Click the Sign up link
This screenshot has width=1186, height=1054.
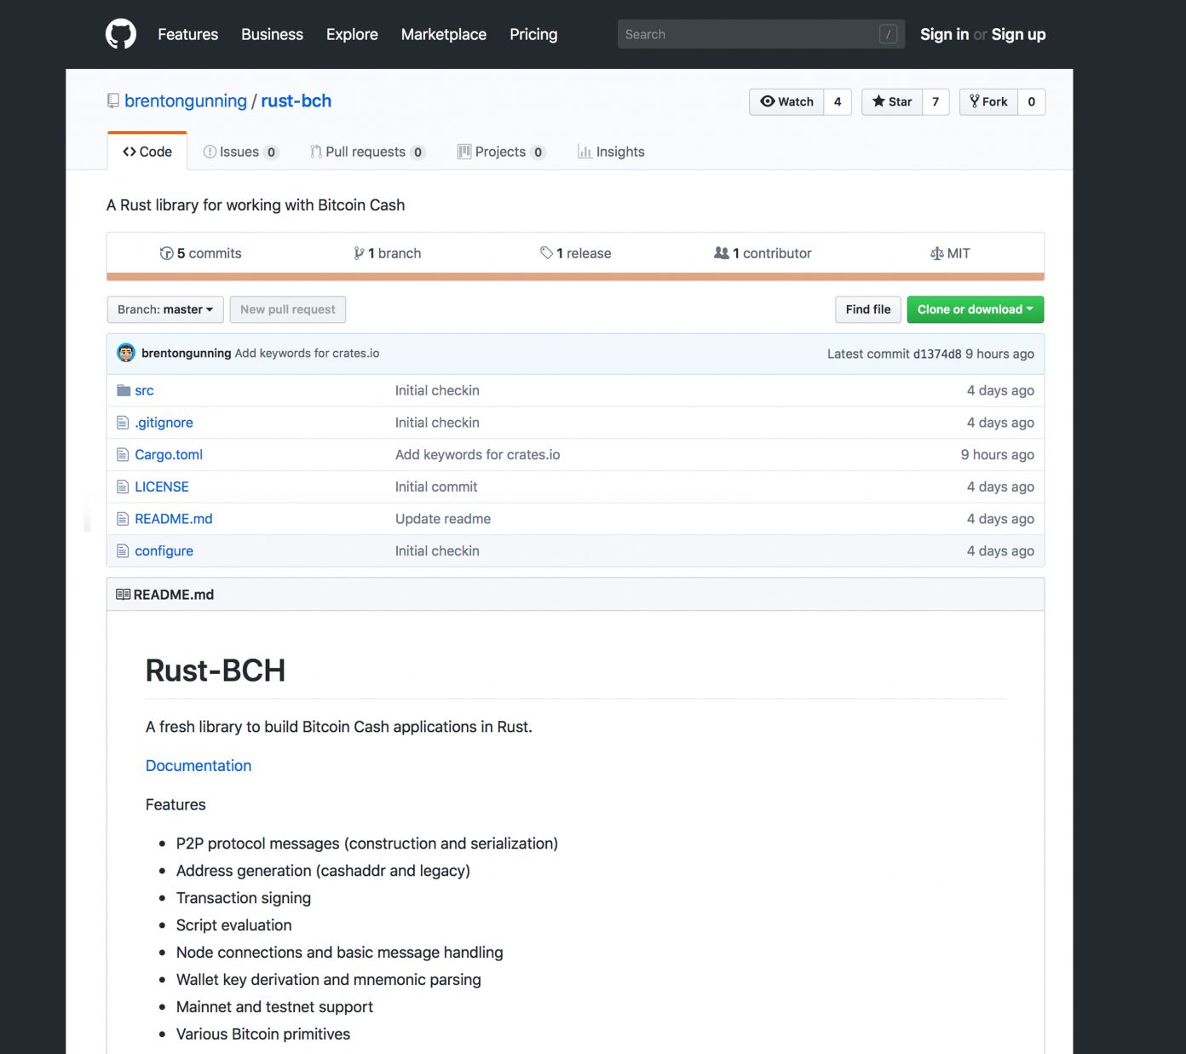[1018, 34]
